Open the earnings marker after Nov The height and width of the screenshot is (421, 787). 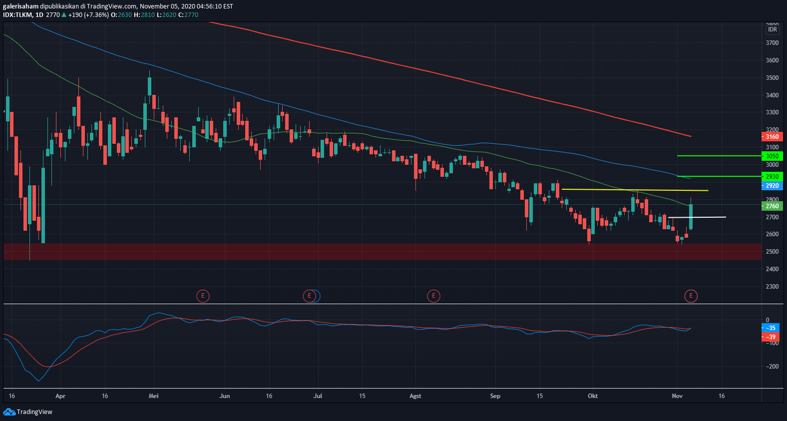[691, 296]
